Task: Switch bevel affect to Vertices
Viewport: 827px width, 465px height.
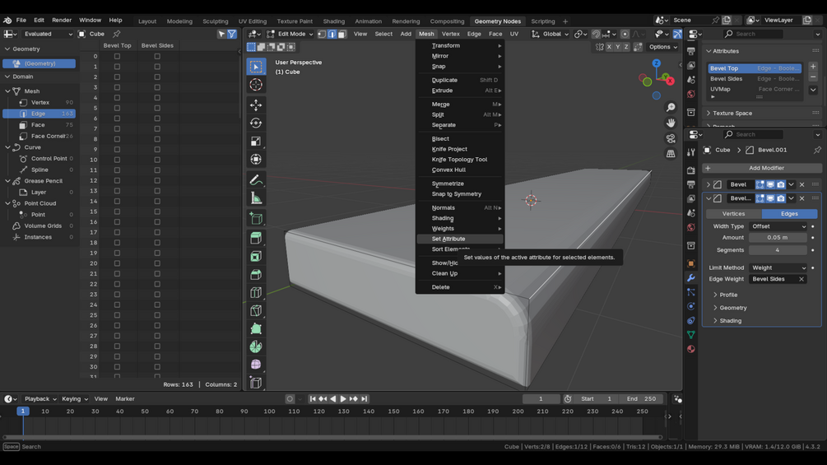Action: (x=733, y=213)
